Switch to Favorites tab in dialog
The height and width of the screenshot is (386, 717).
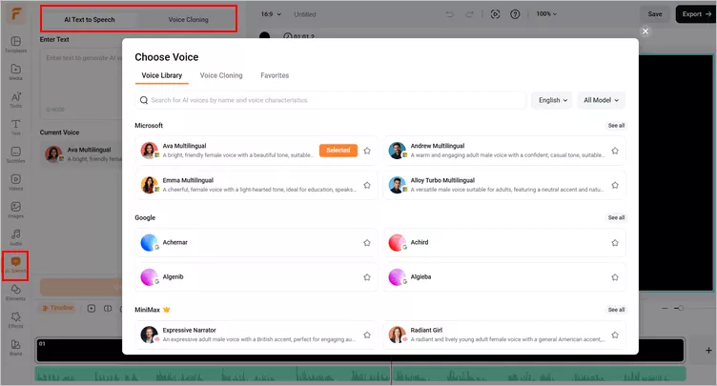(275, 75)
